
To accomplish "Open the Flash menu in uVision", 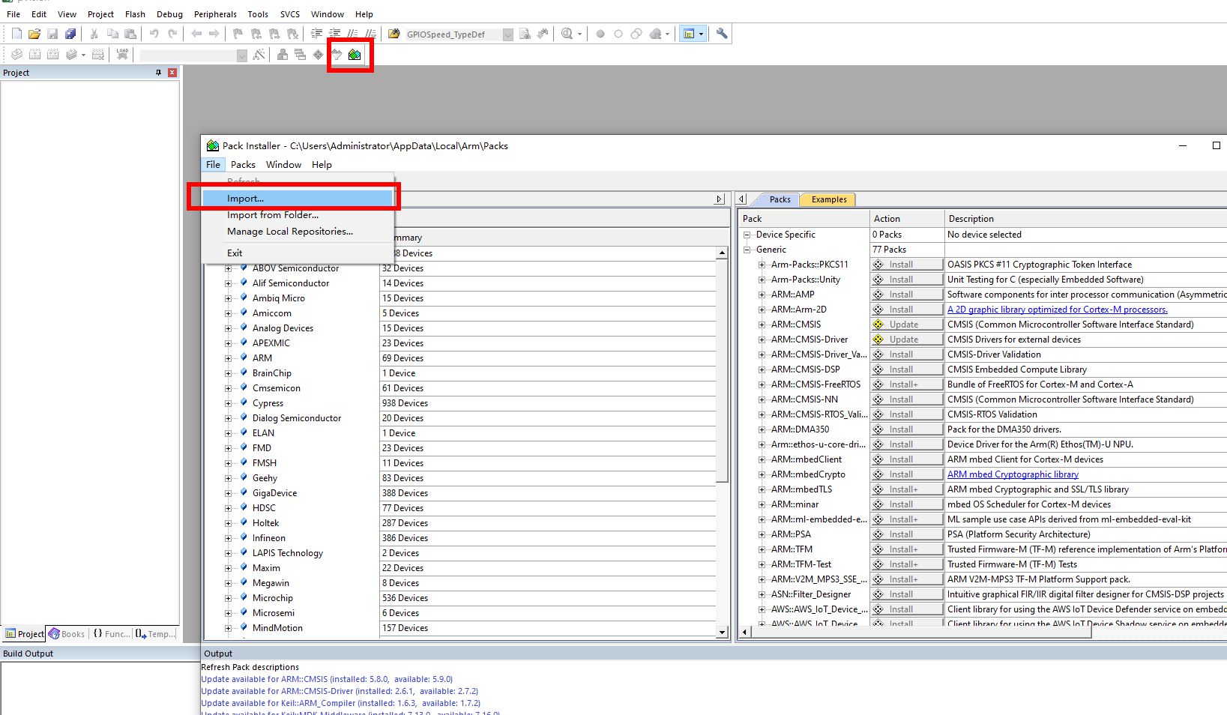I will 135,14.
